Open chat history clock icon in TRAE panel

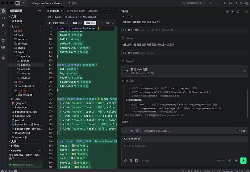[232, 12]
